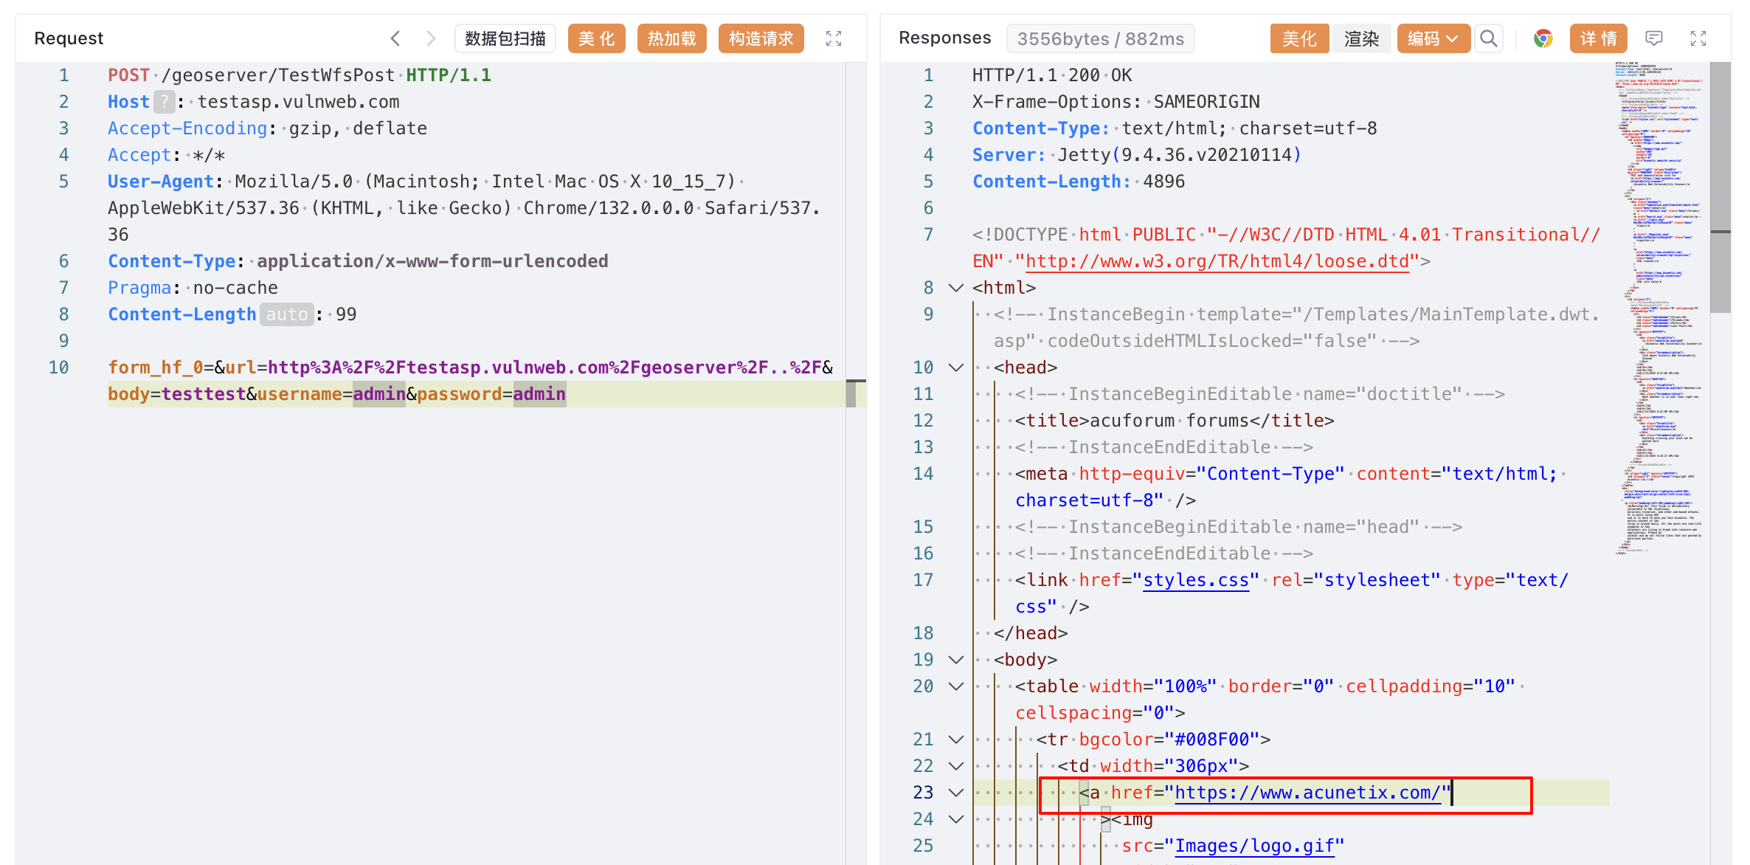Switch to 渲染 render view

(1361, 38)
